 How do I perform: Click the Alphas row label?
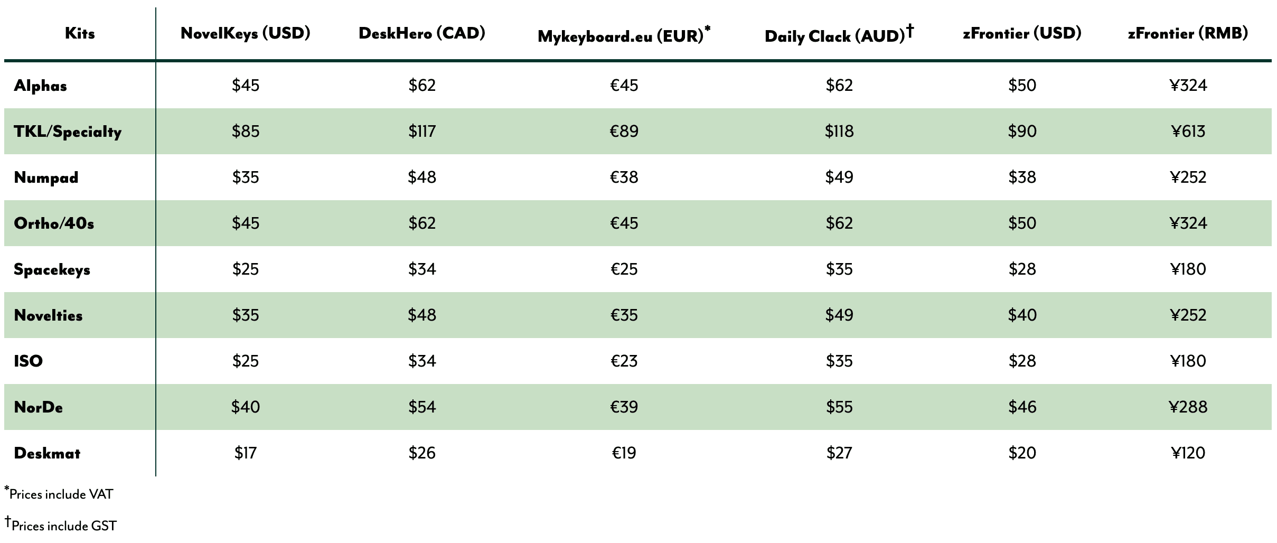pyautogui.click(x=41, y=86)
